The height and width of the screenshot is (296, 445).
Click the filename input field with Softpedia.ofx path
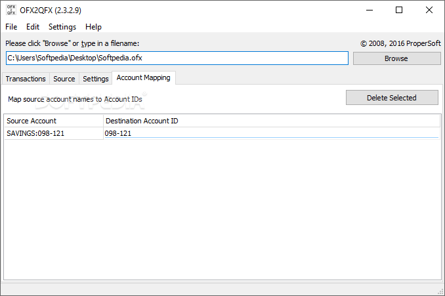tap(177, 58)
